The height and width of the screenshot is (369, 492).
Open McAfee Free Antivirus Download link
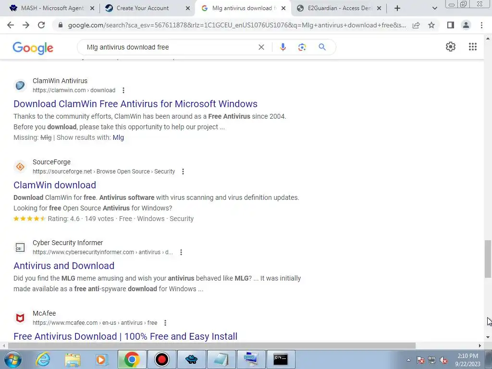pos(125,336)
